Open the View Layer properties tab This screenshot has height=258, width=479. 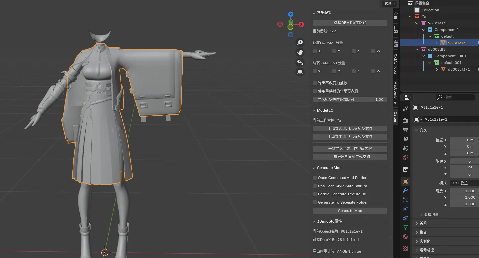(405, 139)
